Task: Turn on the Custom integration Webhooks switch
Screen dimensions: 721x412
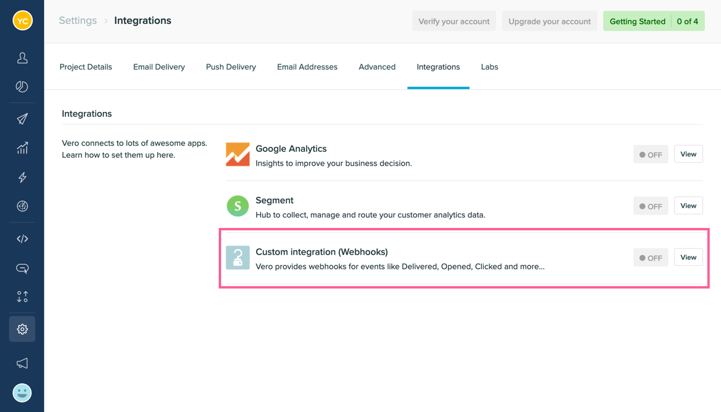Action: point(650,257)
